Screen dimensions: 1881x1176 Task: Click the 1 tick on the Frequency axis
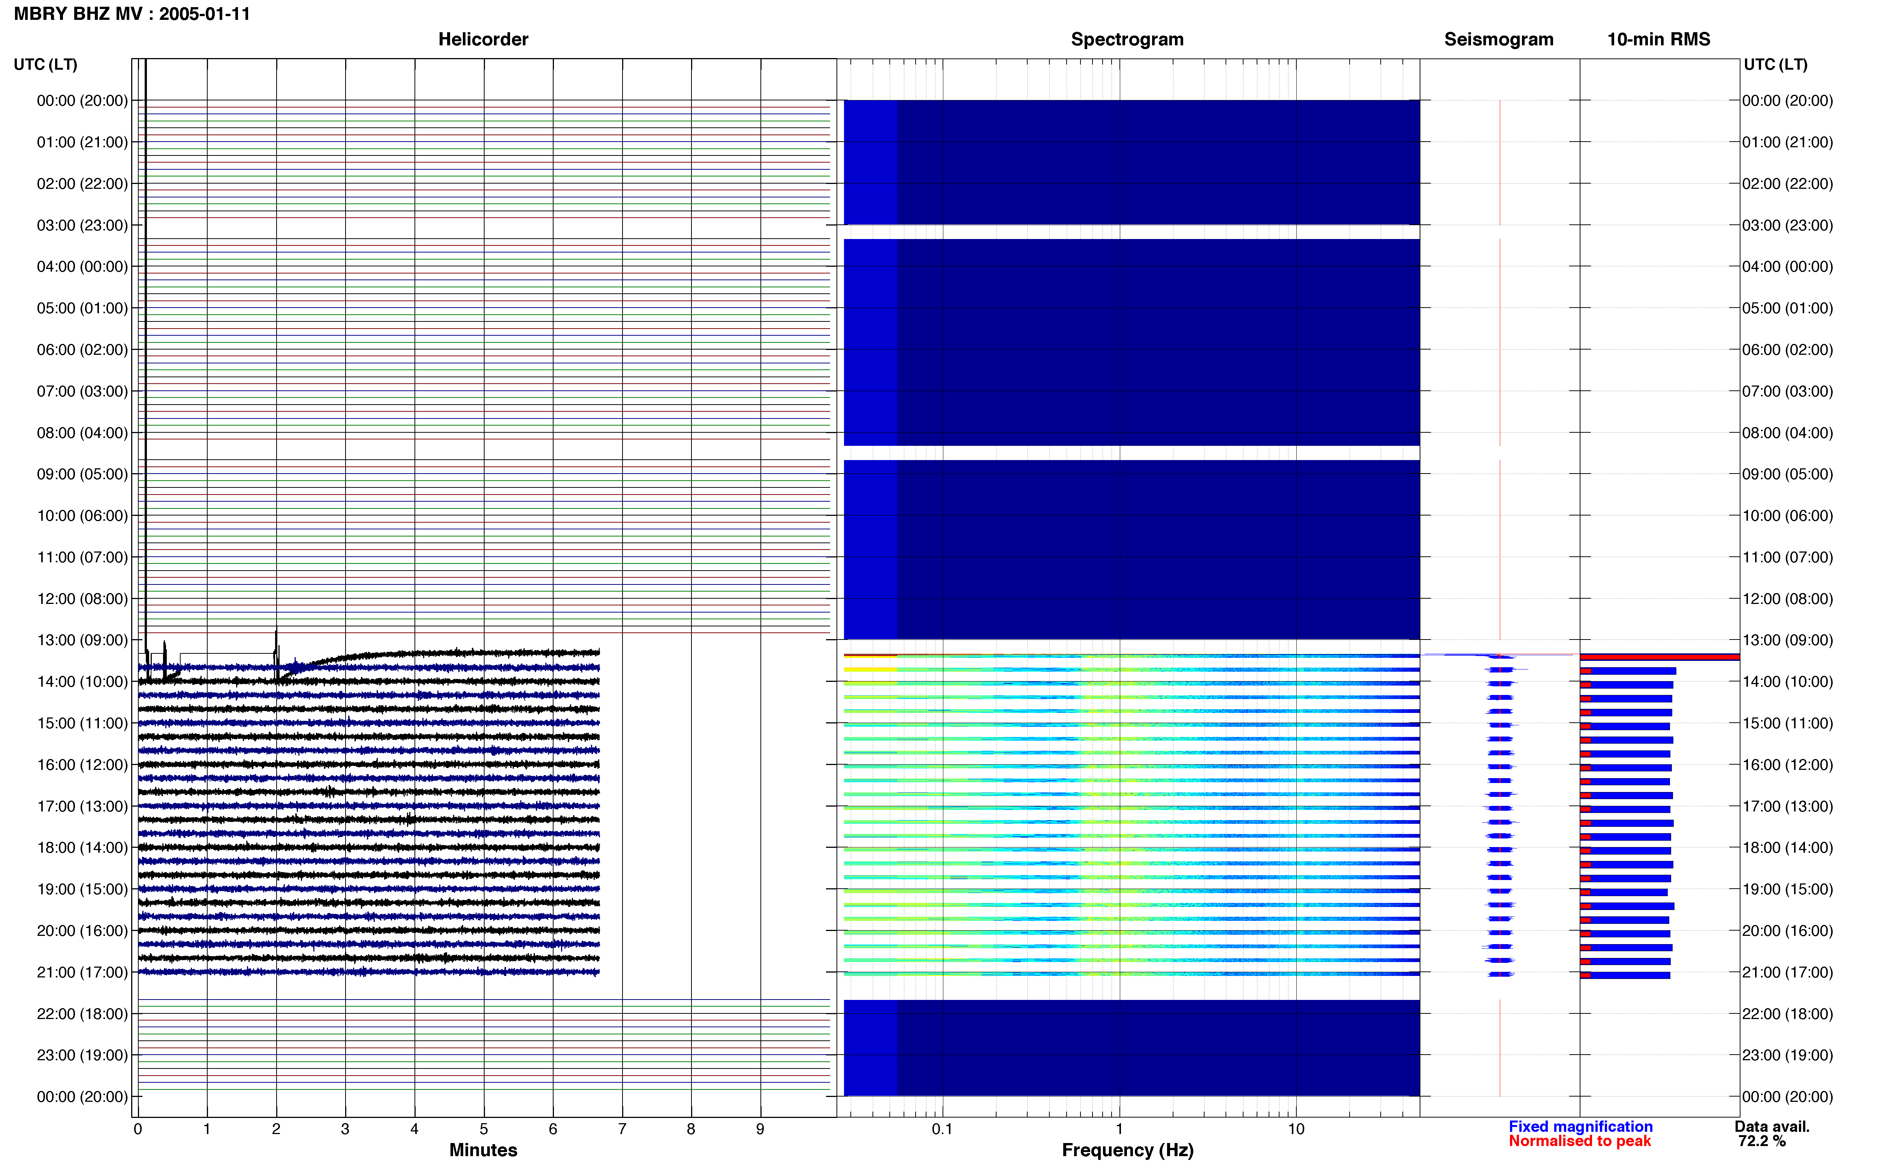pos(1119,1129)
